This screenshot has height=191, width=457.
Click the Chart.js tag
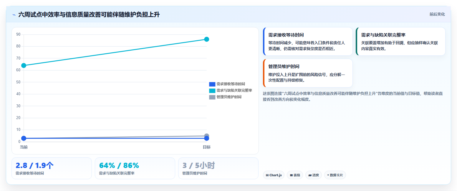274,175
